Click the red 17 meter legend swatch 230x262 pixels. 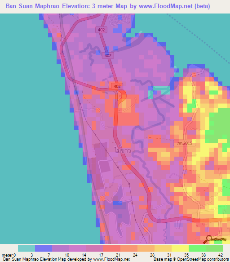pos(112,248)
